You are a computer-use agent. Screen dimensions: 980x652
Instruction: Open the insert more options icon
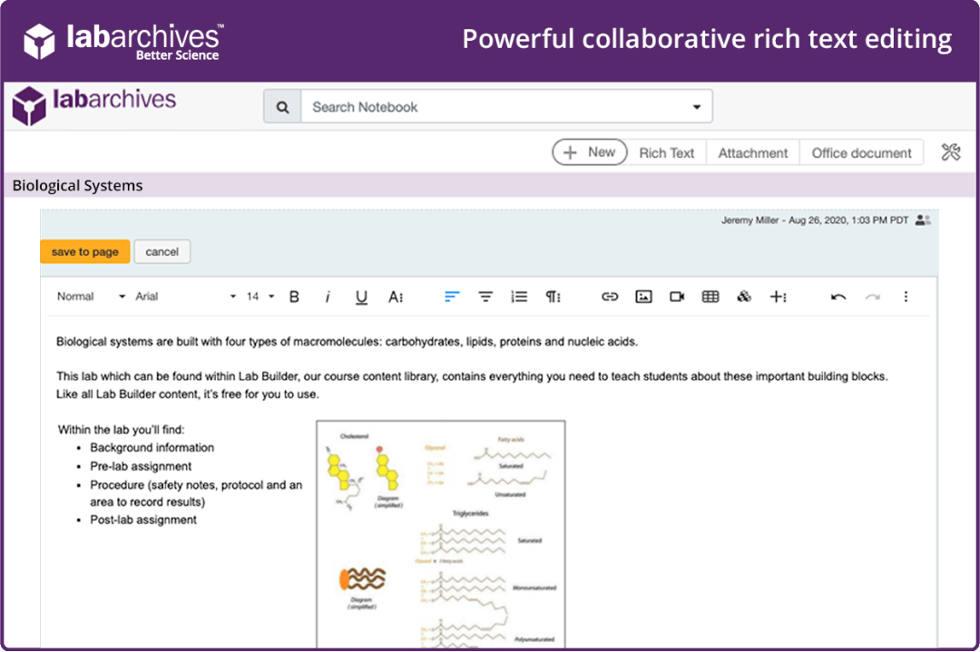[779, 297]
